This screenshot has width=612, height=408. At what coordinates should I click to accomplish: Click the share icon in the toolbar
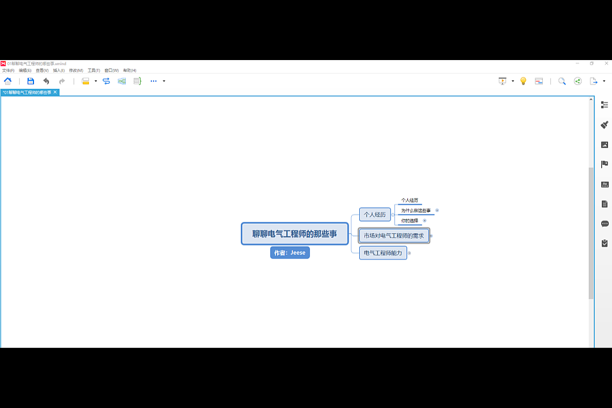pyautogui.click(x=577, y=81)
